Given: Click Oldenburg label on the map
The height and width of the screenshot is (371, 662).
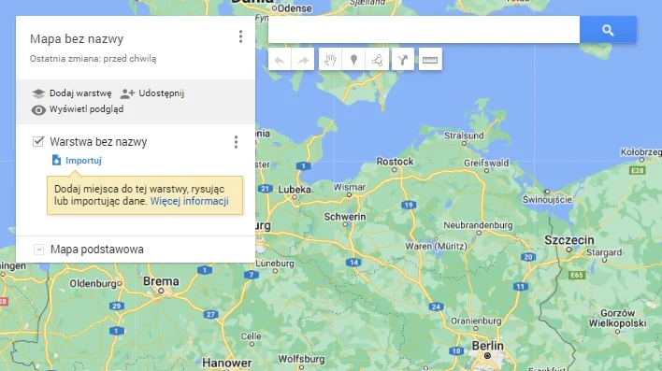Looking at the screenshot, I should click(93, 284).
